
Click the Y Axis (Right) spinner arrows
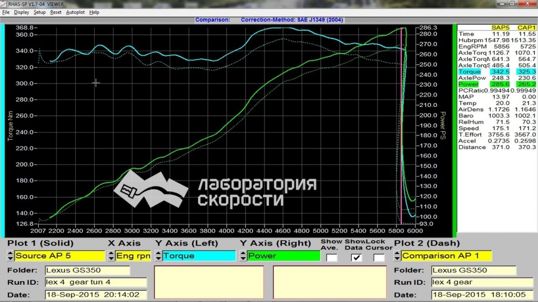243,256
